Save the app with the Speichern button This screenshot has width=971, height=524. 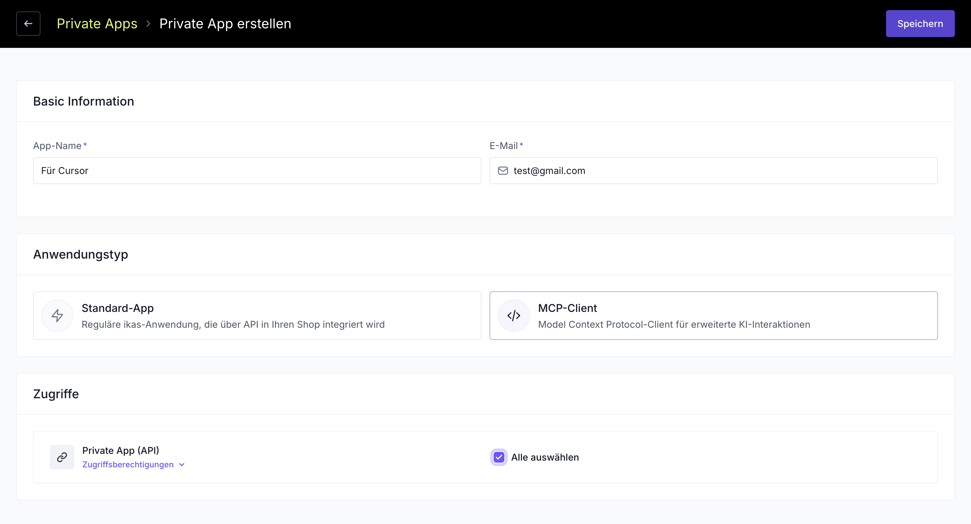click(x=920, y=24)
